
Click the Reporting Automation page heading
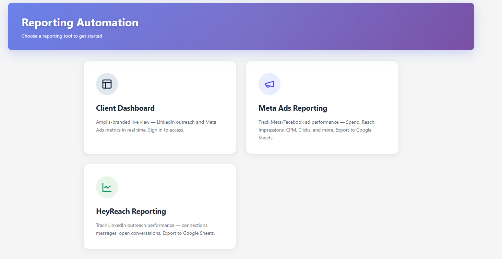pos(80,23)
